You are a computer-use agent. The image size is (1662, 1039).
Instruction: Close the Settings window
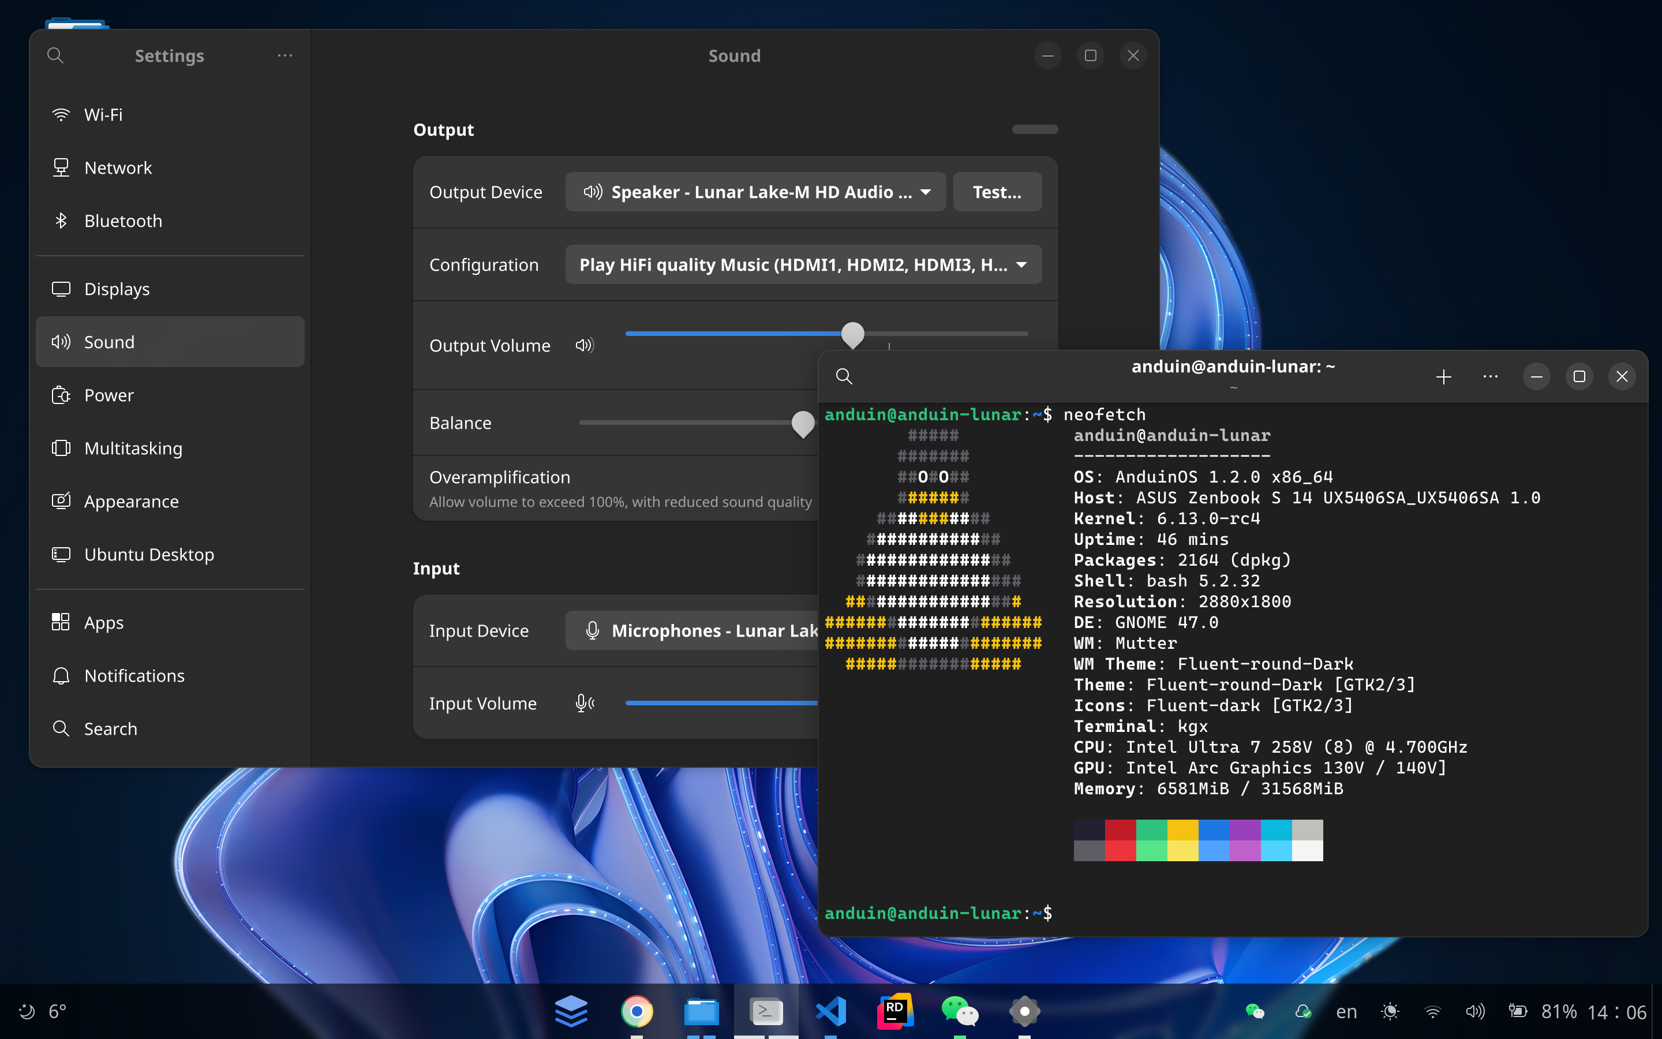(x=1133, y=55)
